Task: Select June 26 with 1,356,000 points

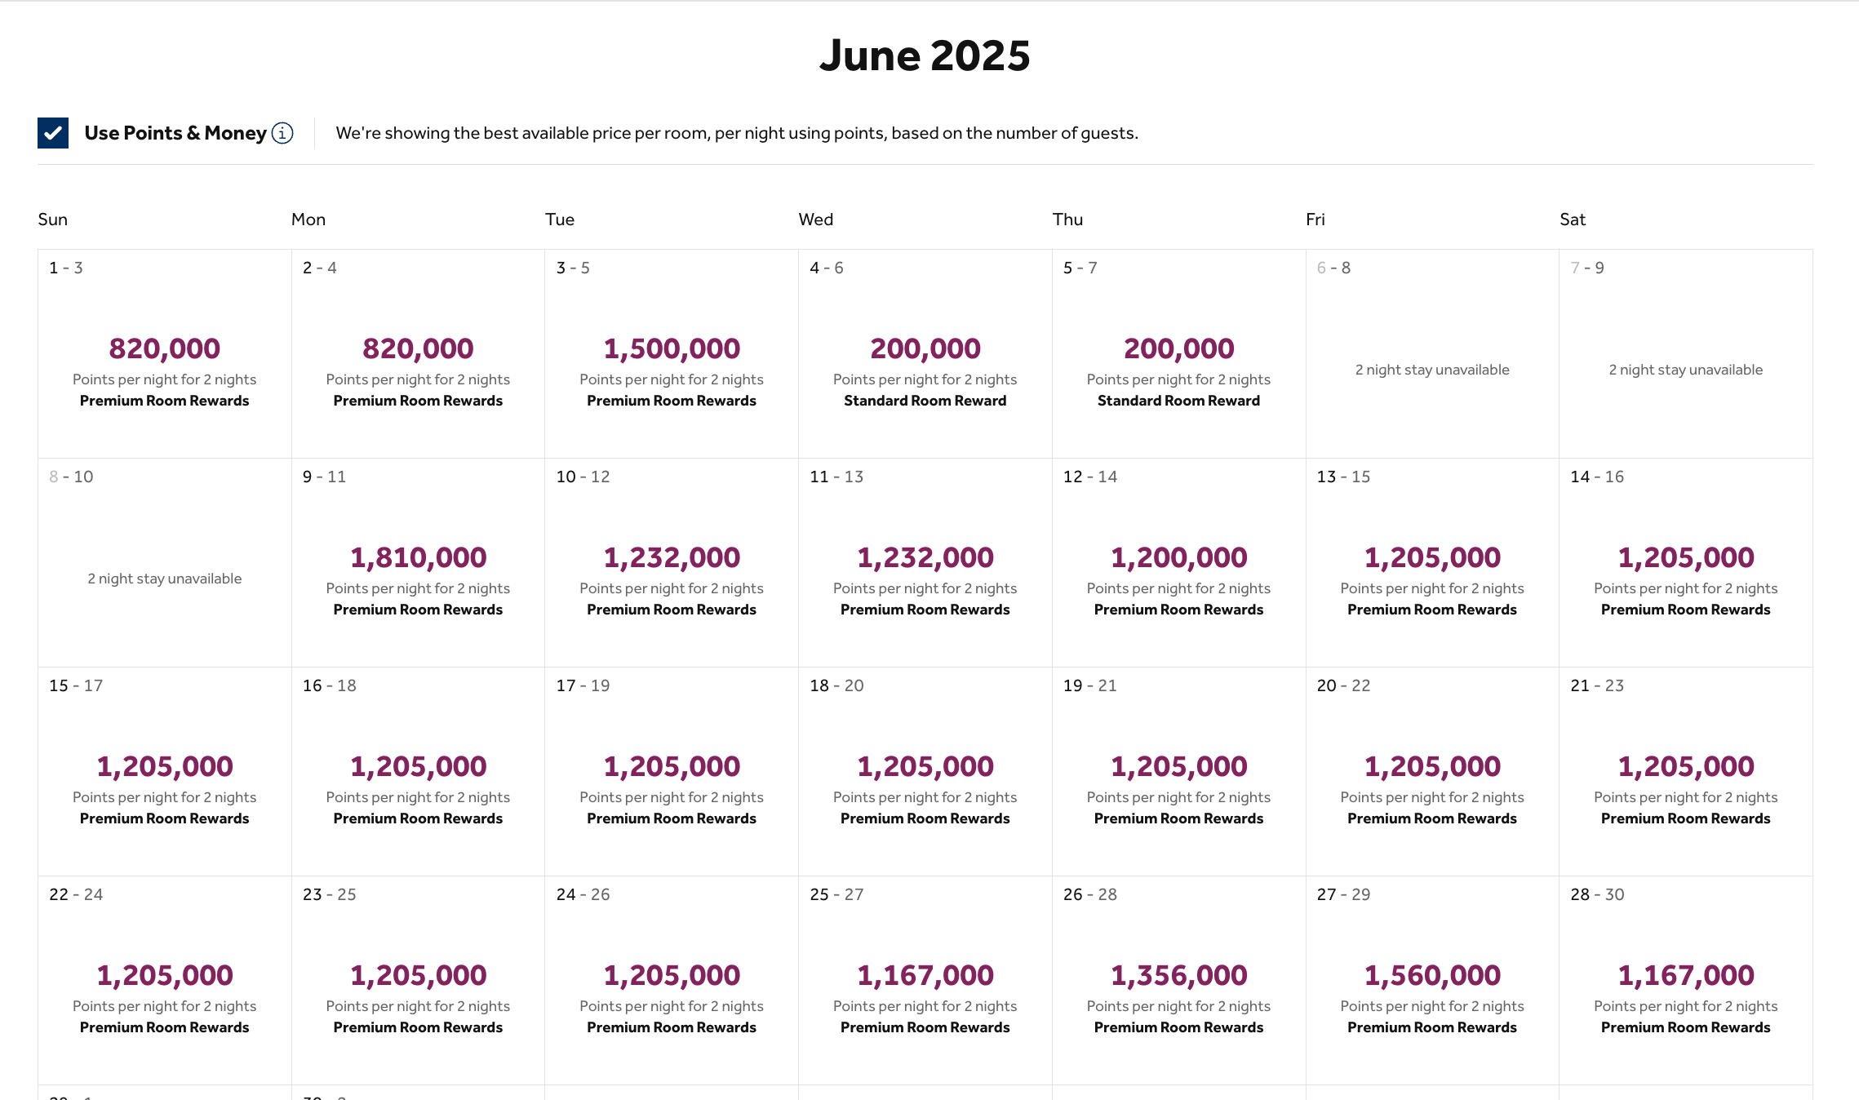Action: tap(1178, 974)
